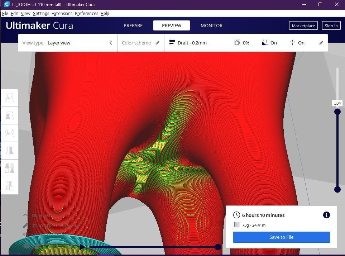Viewport: 345px width, 256px height.
Task: Open the Help menu
Action: (x=105, y=13)
